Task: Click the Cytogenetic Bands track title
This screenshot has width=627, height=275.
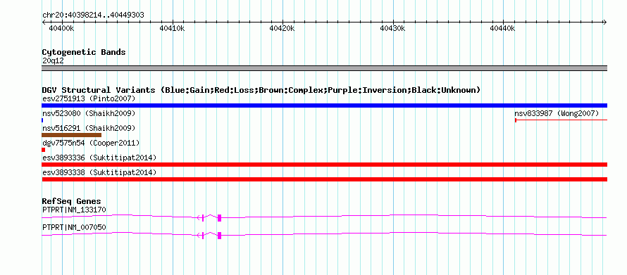Action: tap(84, 52)
